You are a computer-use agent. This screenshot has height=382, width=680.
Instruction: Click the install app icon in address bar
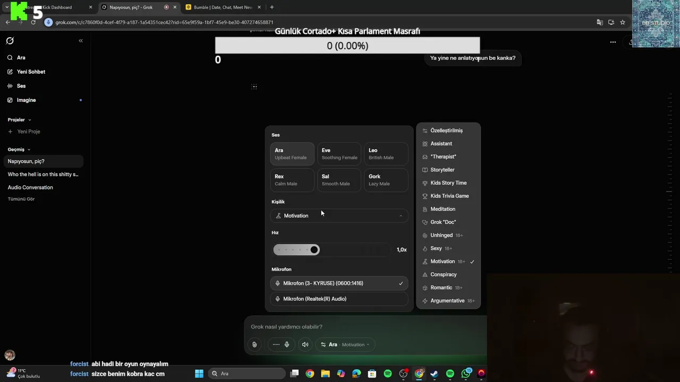pyautogui.click(x=611, y=22)
